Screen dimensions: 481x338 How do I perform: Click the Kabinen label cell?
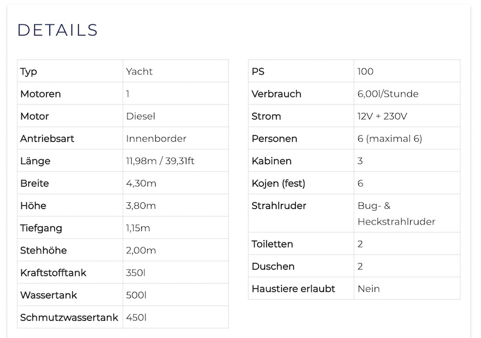(301, 160)
